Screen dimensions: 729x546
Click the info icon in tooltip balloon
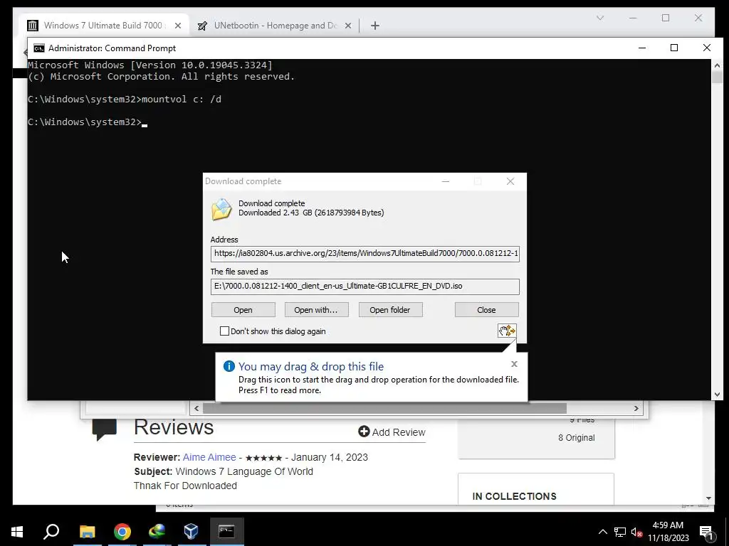tap(229, 366)
